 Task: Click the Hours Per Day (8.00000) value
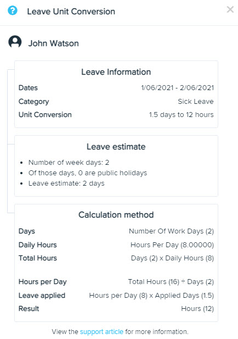pos(172,245)
